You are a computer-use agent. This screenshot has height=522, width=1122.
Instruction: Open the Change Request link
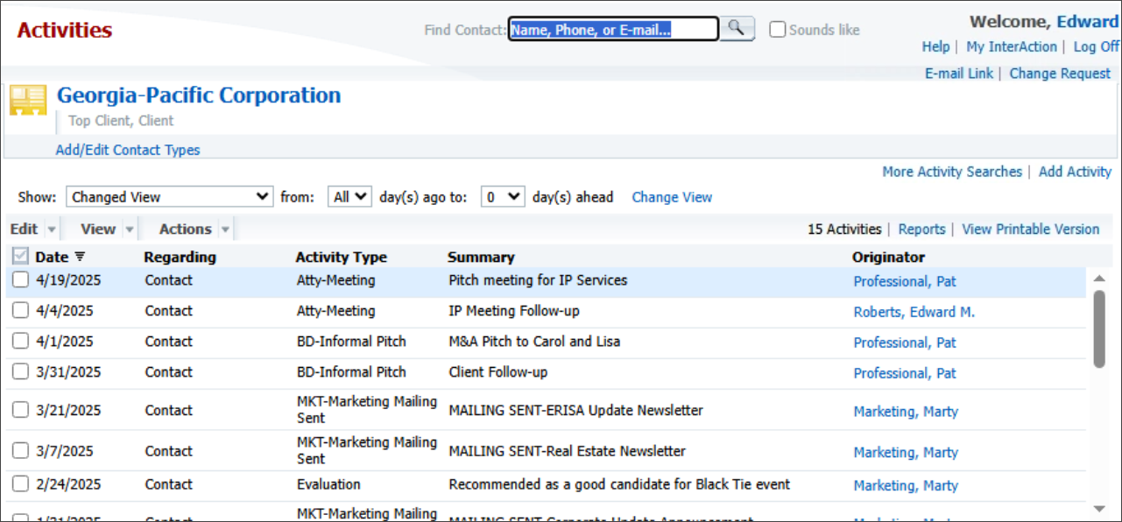(x=1060, y=74)
